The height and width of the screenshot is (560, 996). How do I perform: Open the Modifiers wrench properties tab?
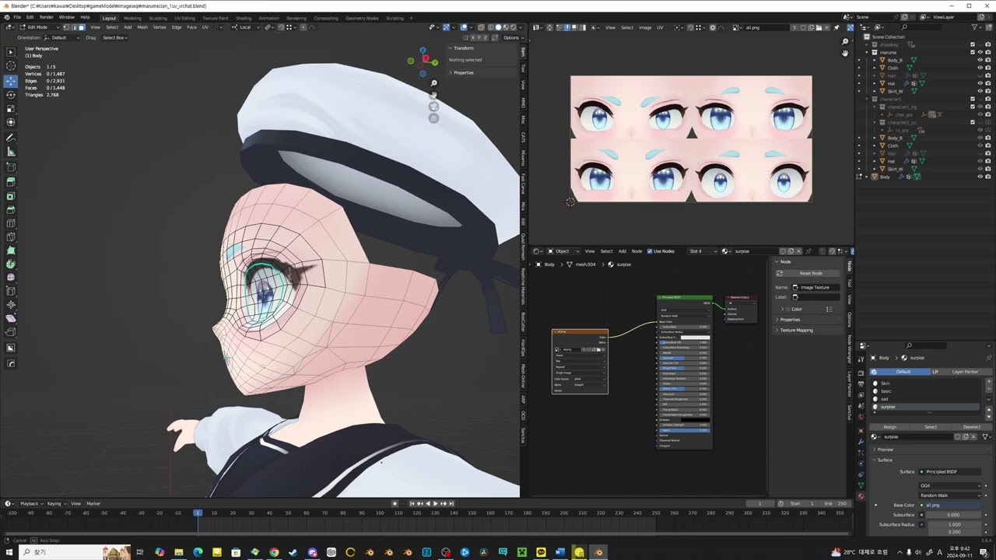[861, 442]
